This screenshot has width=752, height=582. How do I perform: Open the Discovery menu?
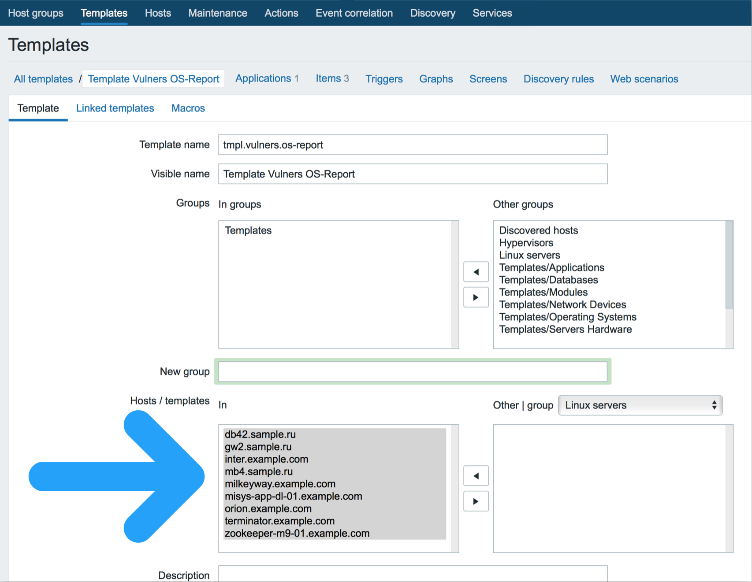[x=432, y=13]
